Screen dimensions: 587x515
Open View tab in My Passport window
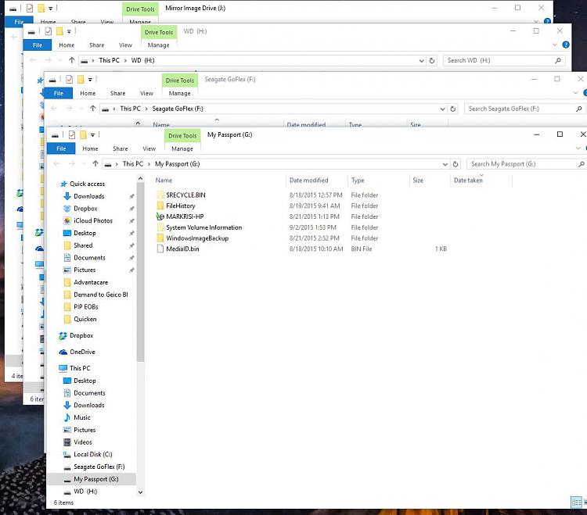[149, 148]
